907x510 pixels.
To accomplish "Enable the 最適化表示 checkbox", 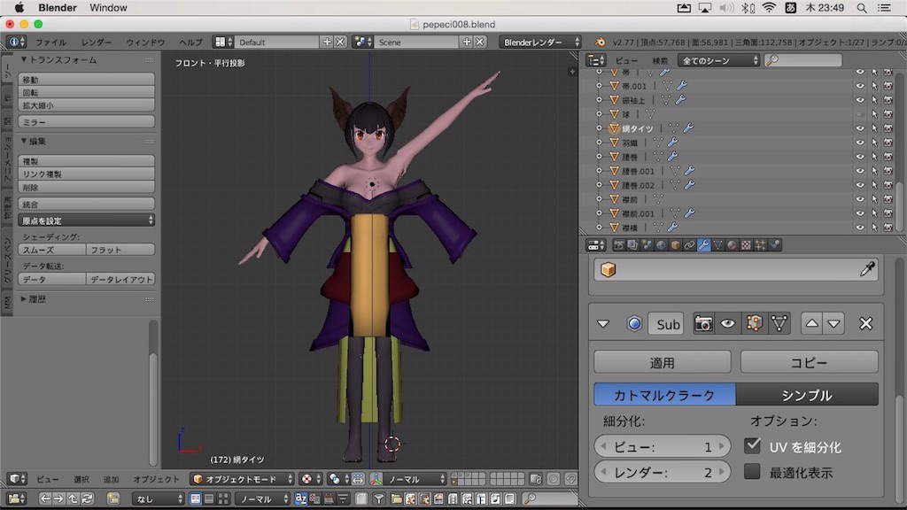I will pos(752,472).
